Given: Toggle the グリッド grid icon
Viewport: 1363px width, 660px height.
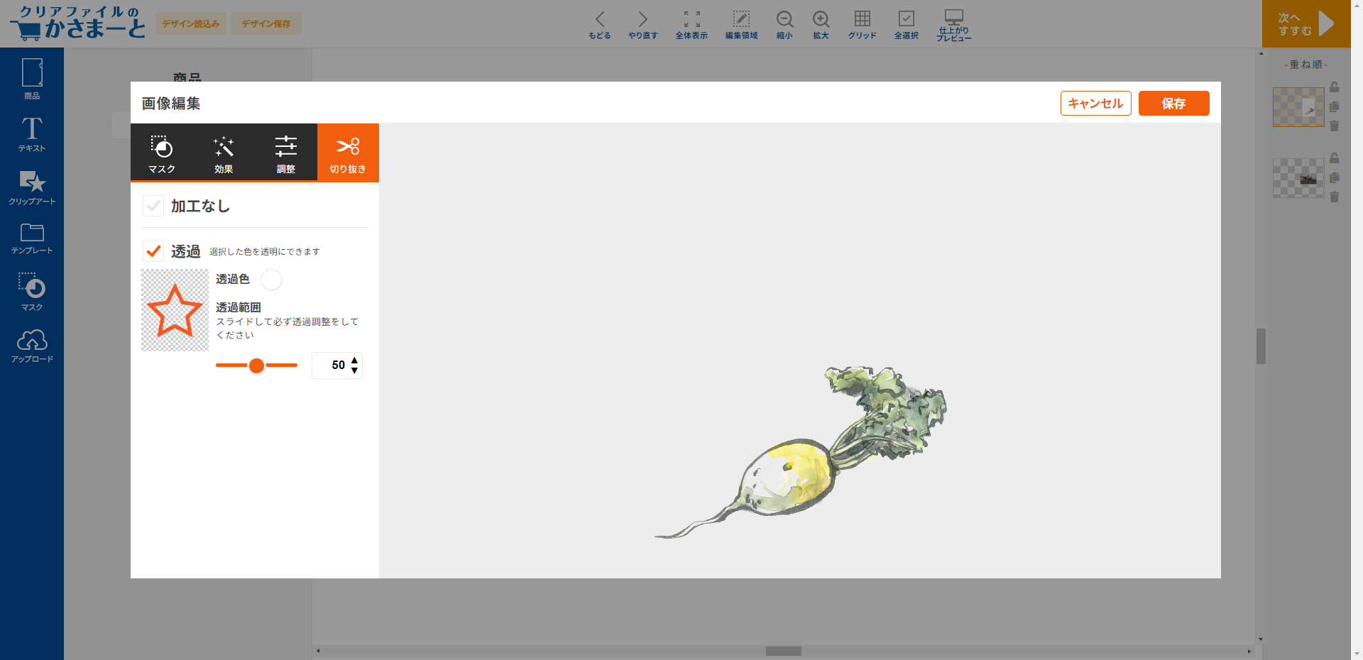Looking at the screenshot, I should click(862, 24).
